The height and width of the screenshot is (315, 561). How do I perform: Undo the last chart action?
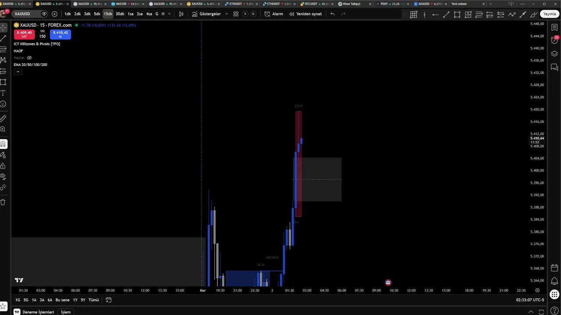(332, 14)
